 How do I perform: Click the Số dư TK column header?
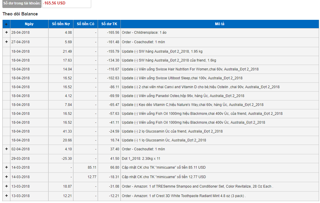point(109,24)
